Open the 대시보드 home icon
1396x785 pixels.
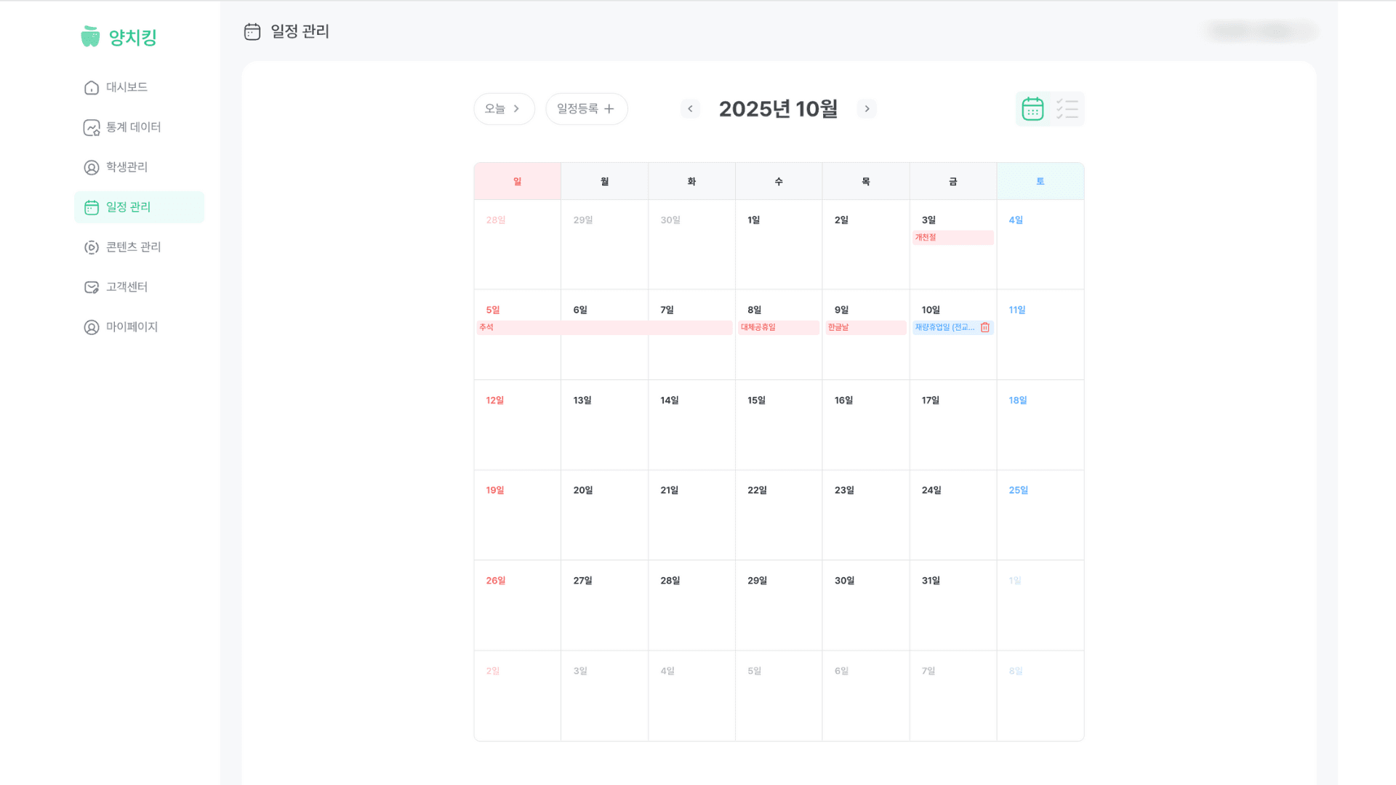(92, 87)
